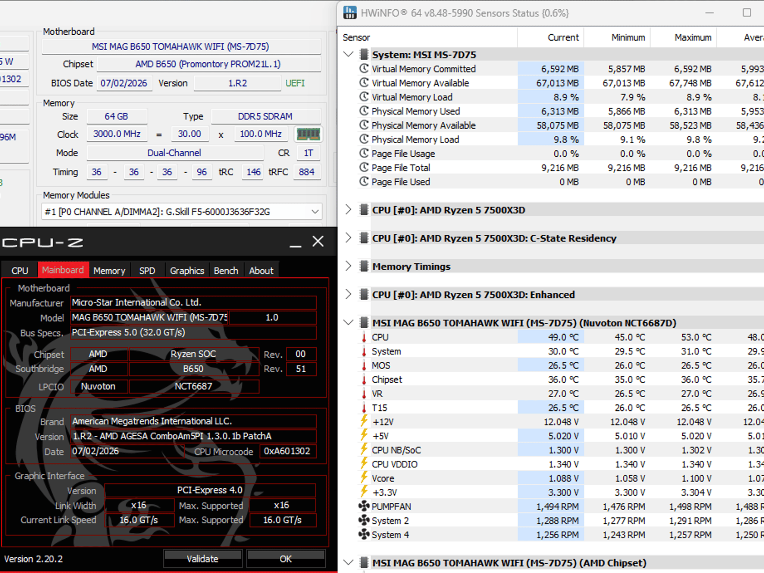Image resolution: width=764 pixels, height=573 pixels.
Task: Click the DDR5 SDRAM memory type field
Action: tap(266, 116)
